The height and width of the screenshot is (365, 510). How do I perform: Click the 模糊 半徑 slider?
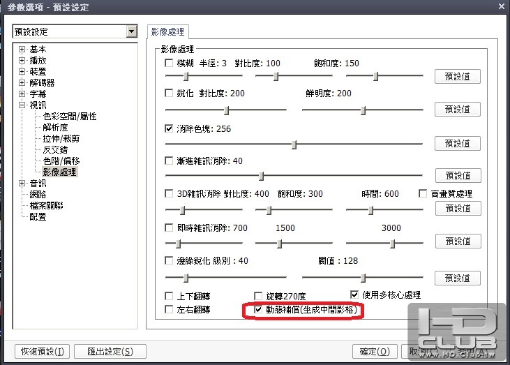(204, 76)
